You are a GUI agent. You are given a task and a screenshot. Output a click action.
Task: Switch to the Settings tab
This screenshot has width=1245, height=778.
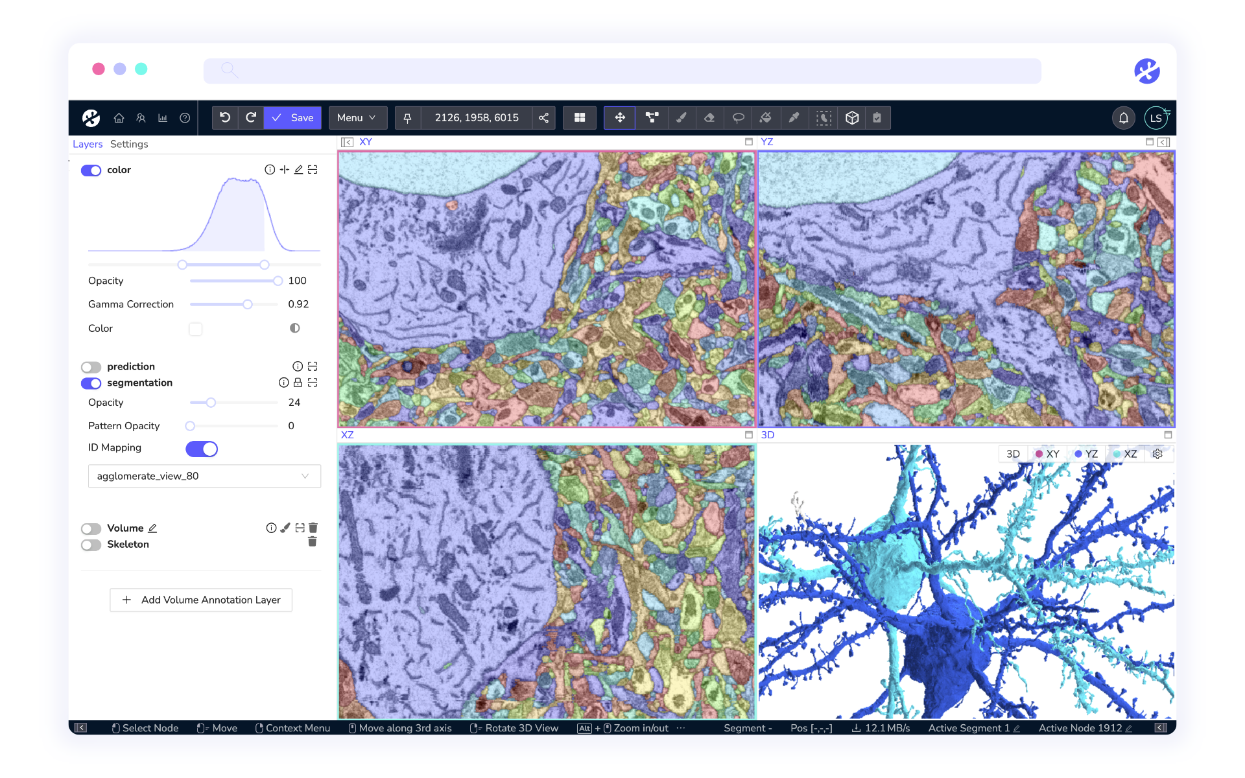tap(129, 144)
